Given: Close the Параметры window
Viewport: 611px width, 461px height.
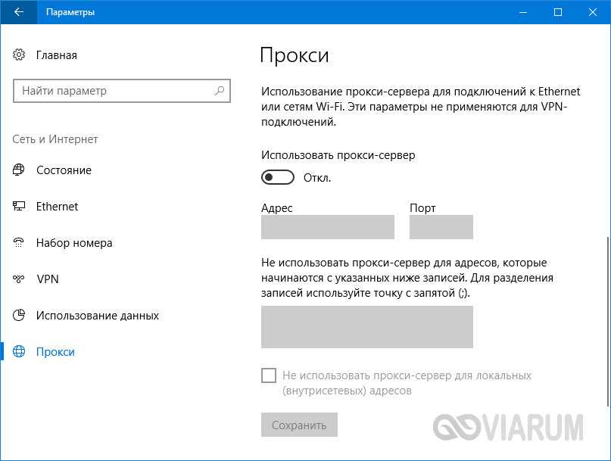Looking at the screenshot, I should [x=593, y=12].
